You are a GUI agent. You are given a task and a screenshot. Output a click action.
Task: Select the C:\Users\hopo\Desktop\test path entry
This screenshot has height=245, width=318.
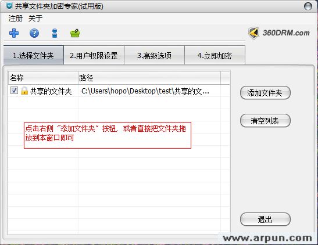tap(145, 91)
